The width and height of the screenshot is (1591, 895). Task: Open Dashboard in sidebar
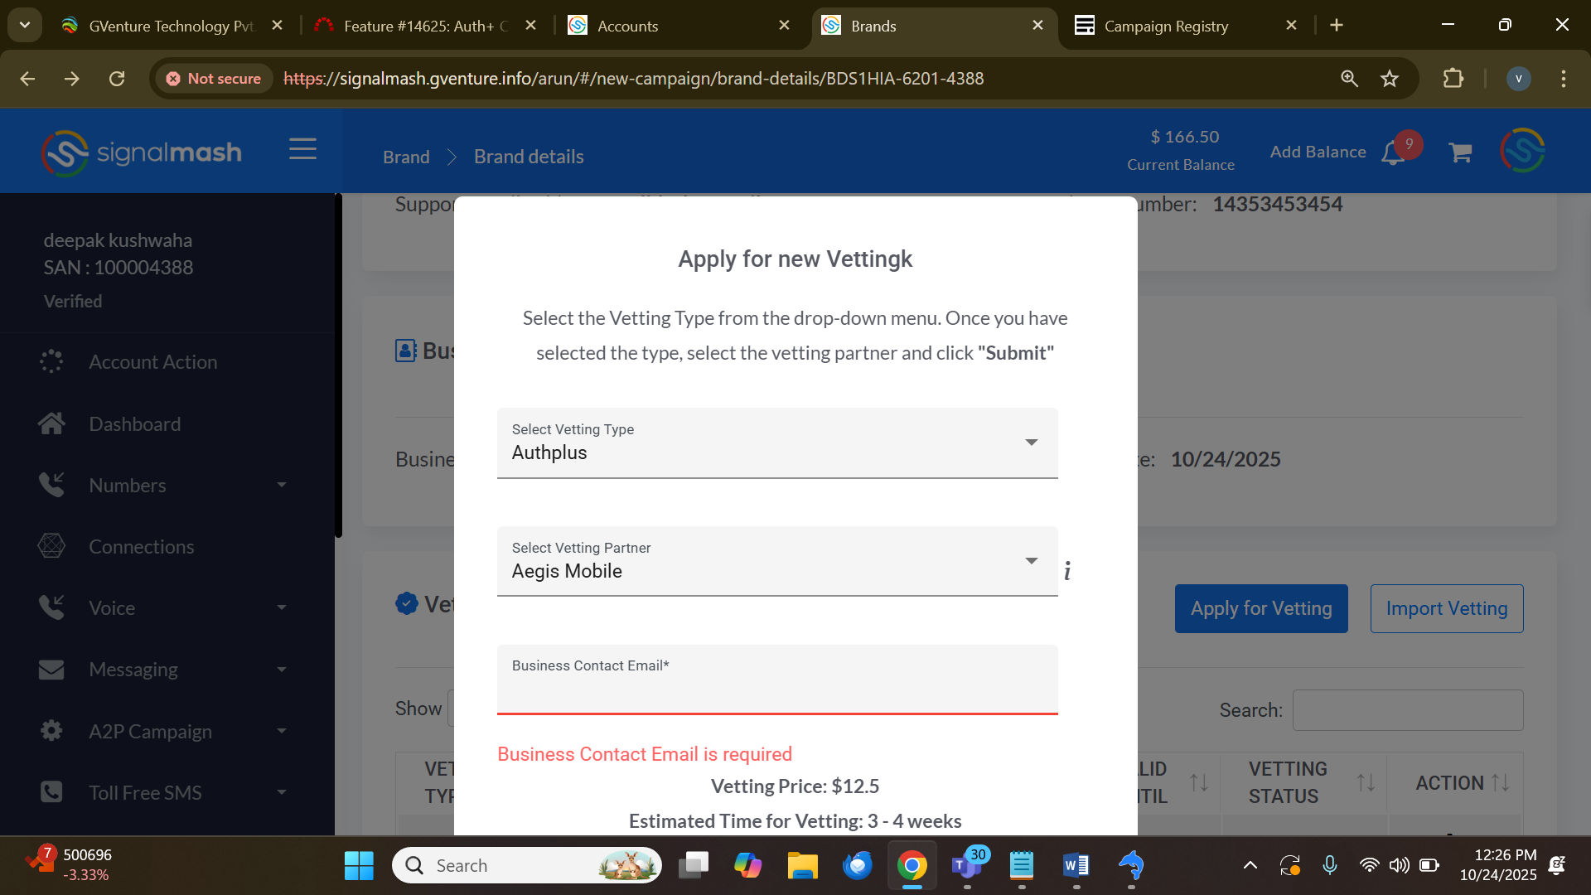point(134,423)
